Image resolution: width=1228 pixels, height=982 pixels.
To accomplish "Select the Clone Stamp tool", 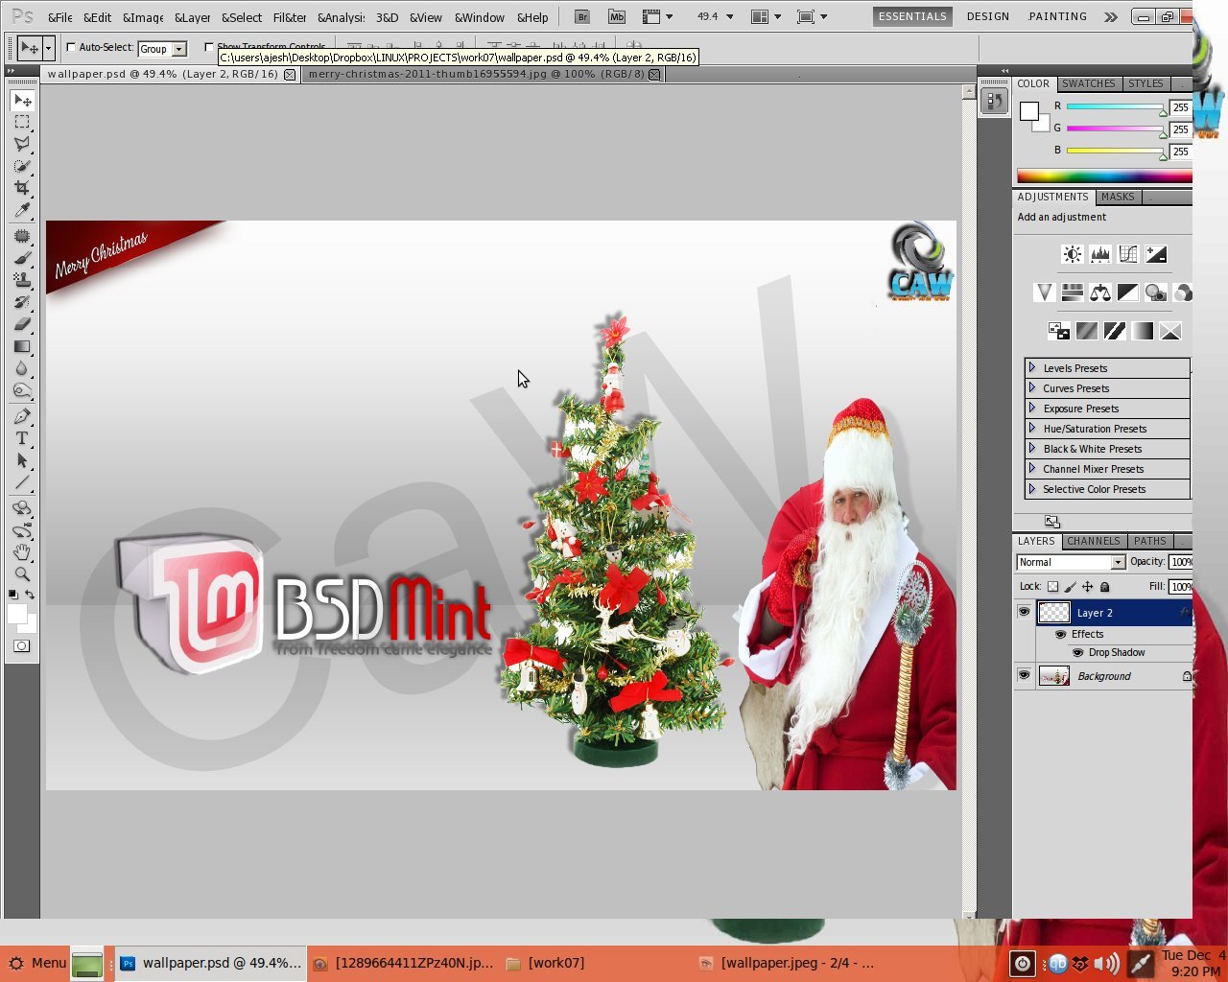I will (22, 280).
